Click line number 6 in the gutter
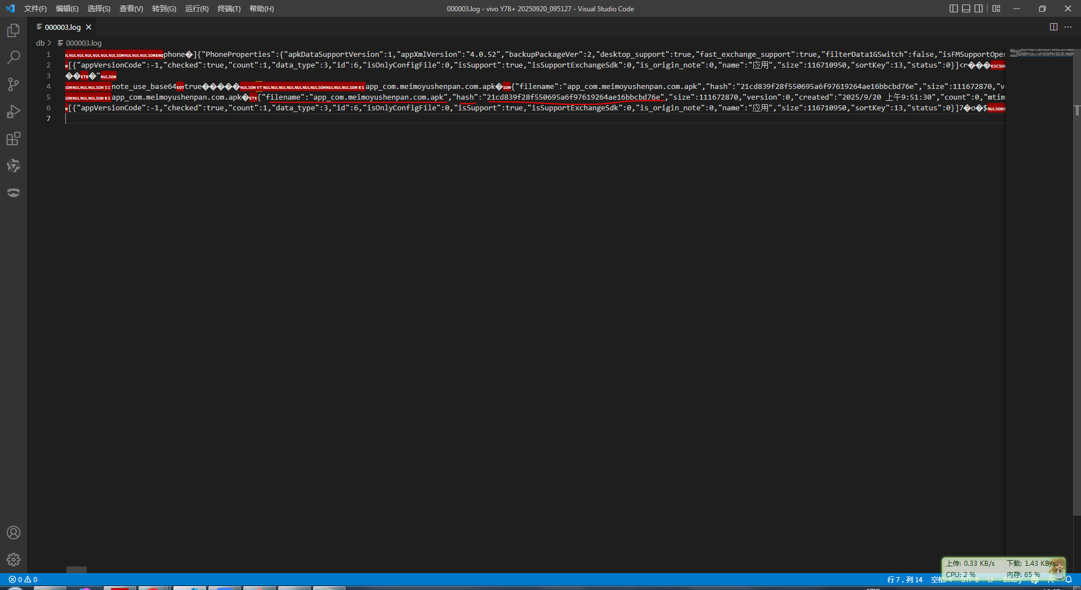This screenshot has height=590, width=1081. 48,108
